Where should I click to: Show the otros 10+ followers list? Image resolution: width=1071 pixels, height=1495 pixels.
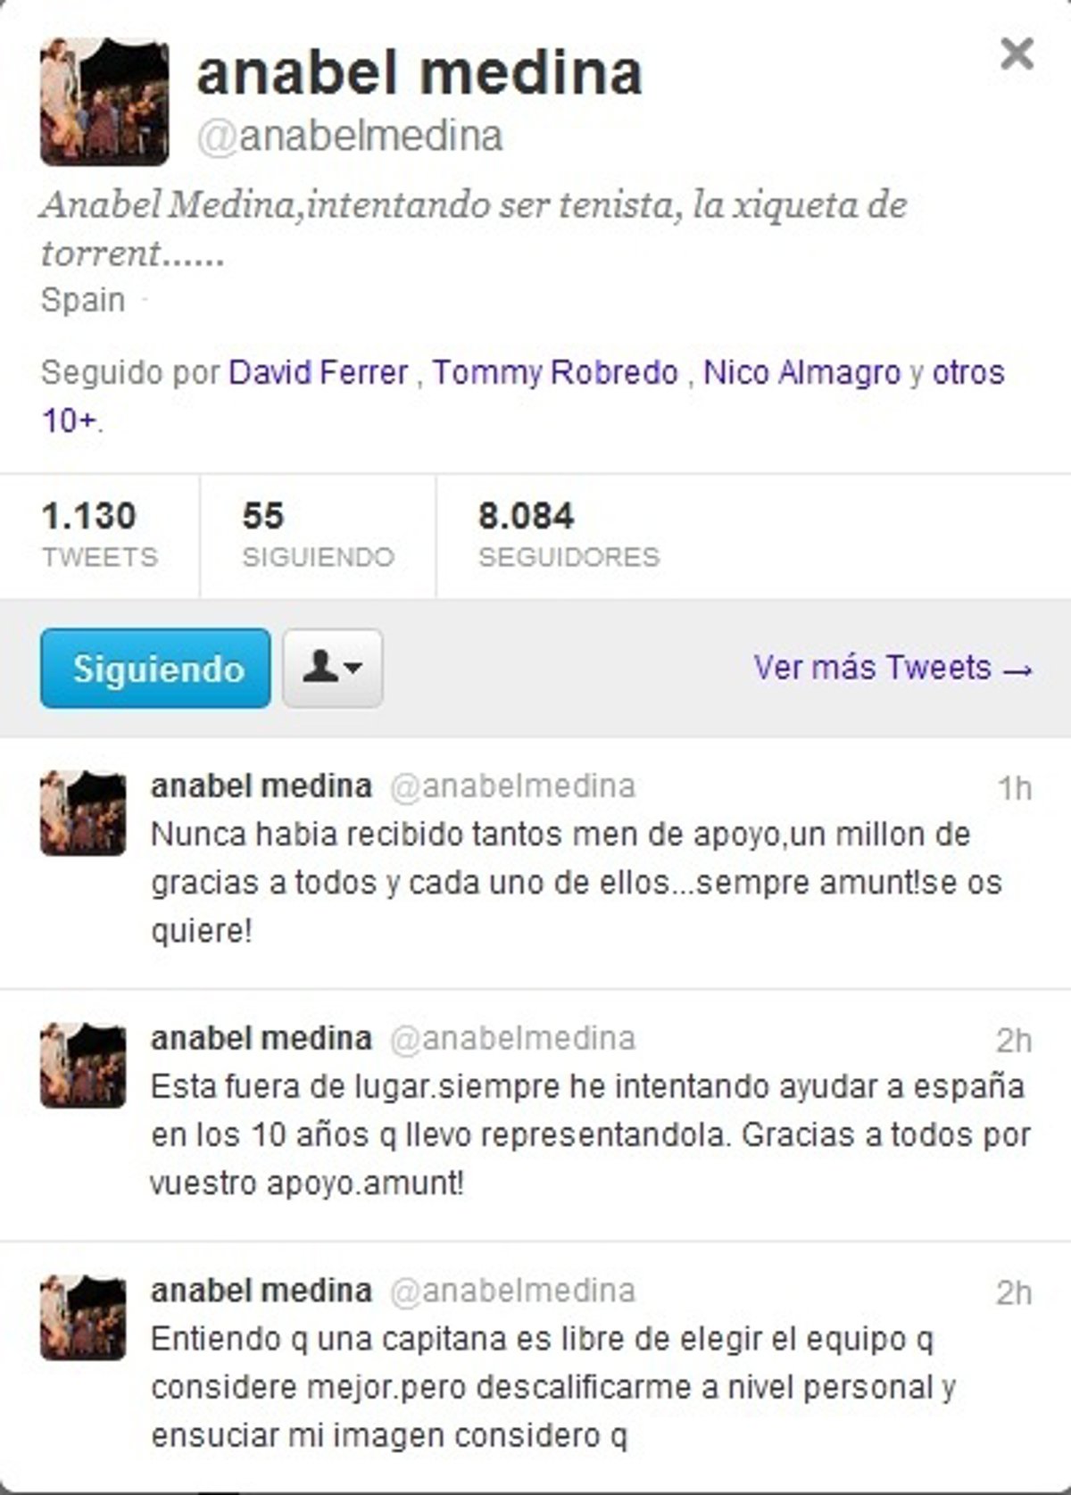pos(522,395)
